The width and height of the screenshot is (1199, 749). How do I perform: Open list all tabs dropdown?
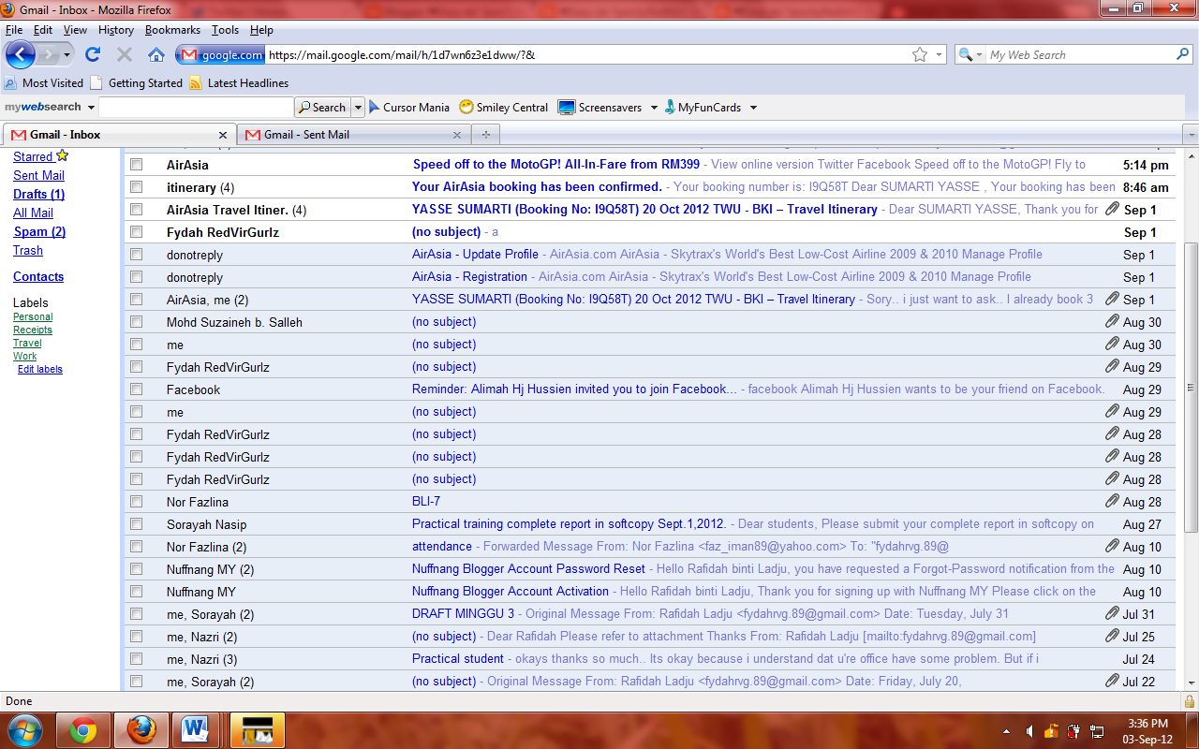(1190, 135)
